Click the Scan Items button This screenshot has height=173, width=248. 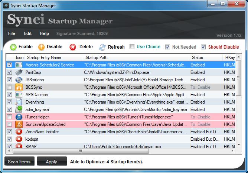click(19, 161)
